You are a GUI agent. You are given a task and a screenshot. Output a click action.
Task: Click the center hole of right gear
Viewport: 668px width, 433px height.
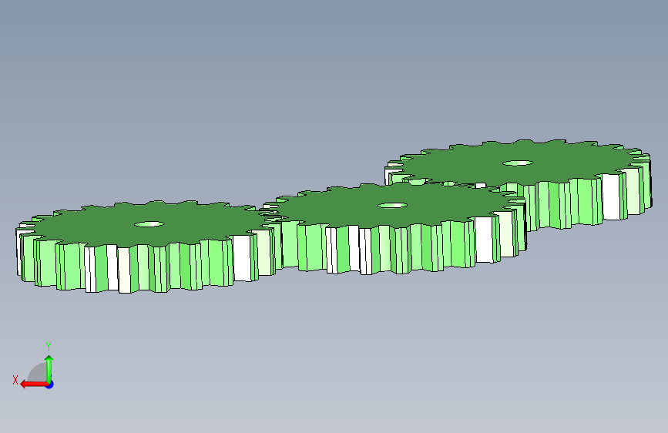click(518, 163)
